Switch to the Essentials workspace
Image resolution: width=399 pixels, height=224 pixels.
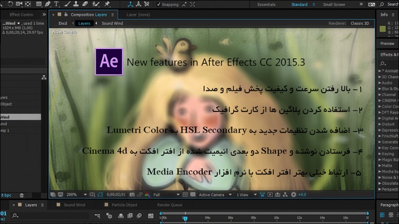(x=266, y=5)
